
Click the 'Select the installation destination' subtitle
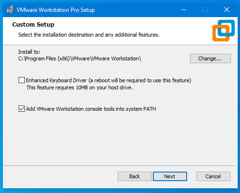point(89,35)
